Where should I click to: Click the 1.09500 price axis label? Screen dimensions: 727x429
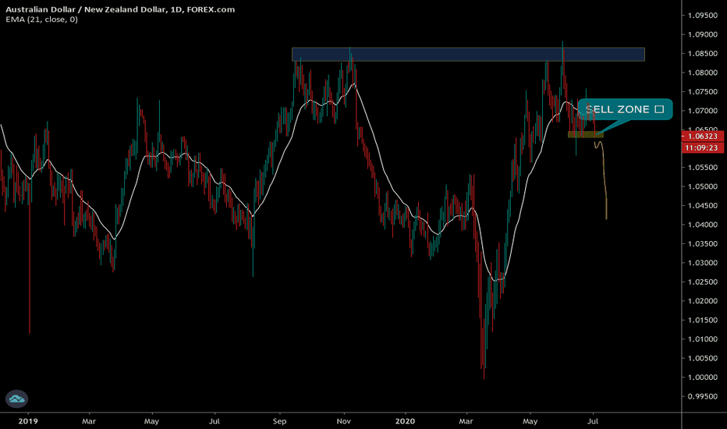(x=702, y=16)
